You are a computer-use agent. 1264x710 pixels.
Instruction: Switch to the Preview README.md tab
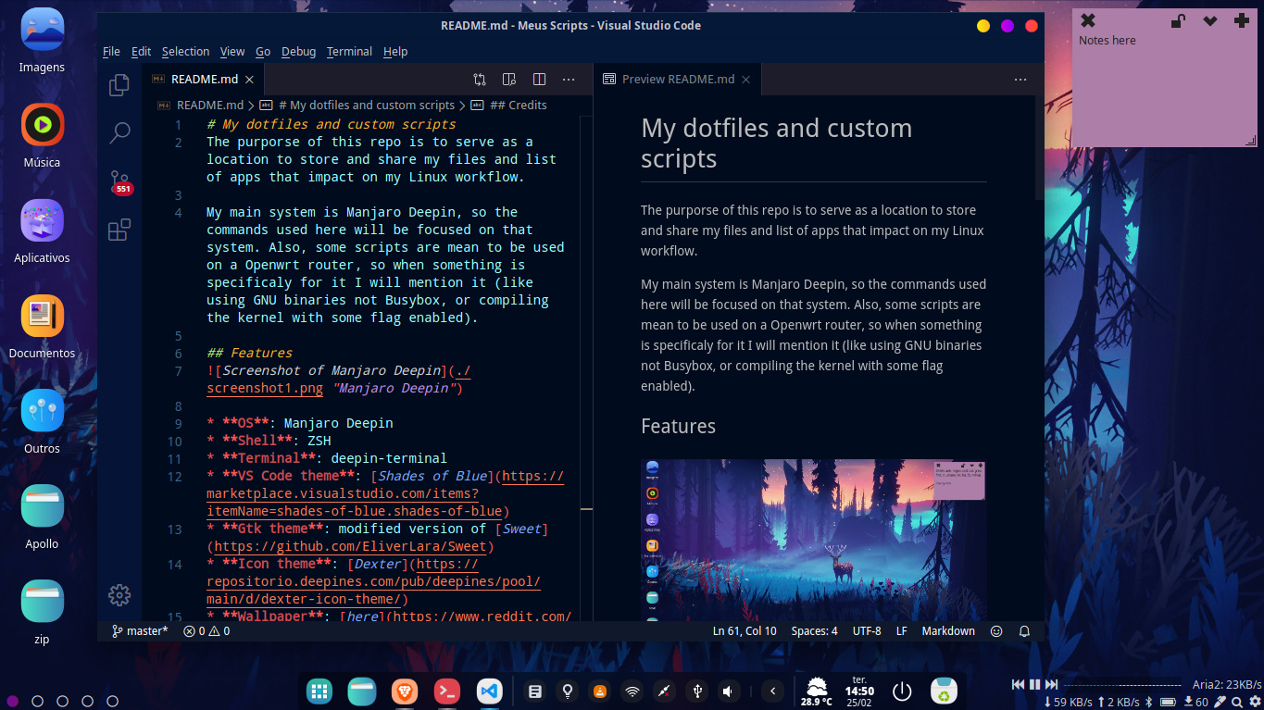[677, 80]
